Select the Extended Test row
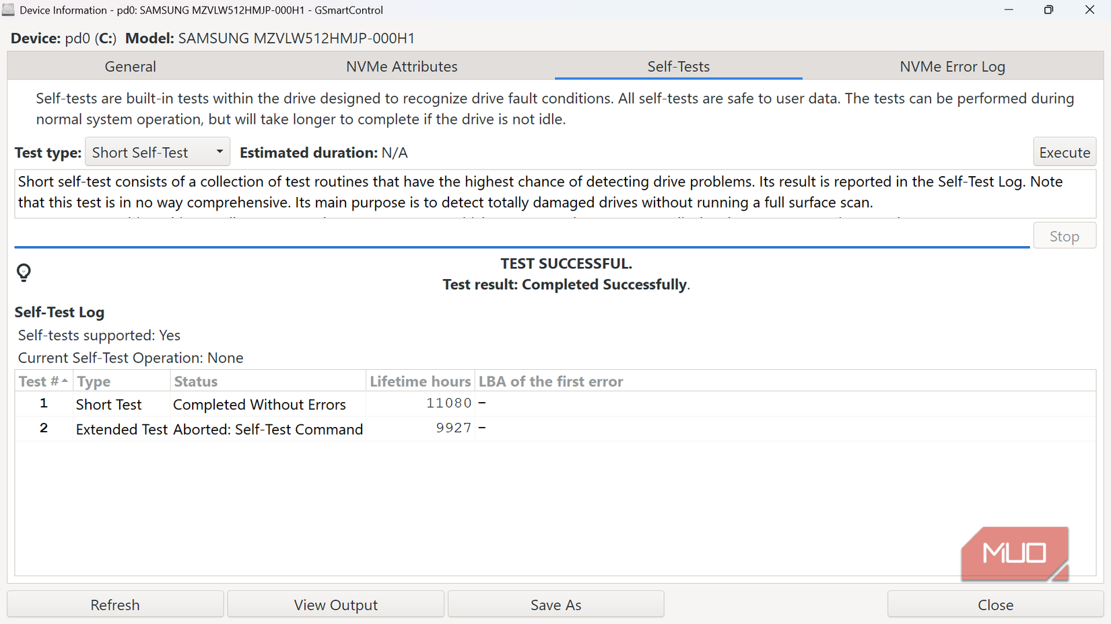 555,429
